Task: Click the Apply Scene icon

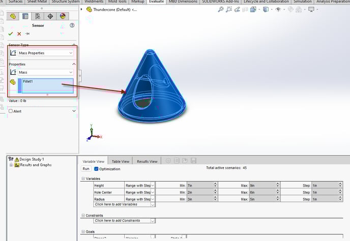Action: 299,9
